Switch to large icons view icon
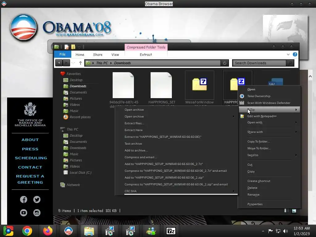This screenshot has width=316, height=237. pos(294,210)
